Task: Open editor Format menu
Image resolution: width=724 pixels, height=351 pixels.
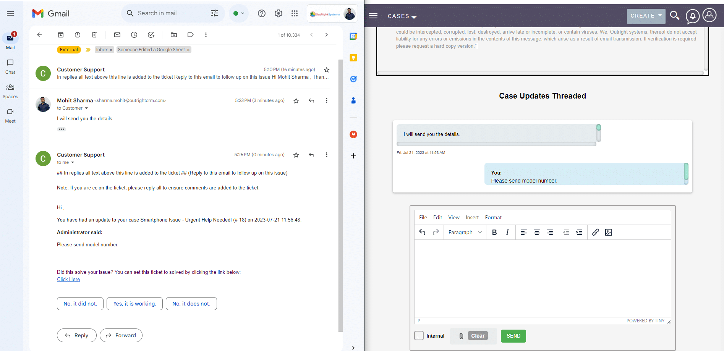Action: [493, 217]
